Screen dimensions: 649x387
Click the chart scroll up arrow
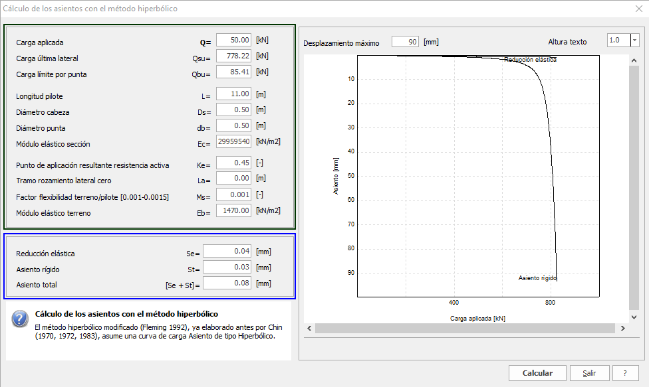tap(634, 60)
